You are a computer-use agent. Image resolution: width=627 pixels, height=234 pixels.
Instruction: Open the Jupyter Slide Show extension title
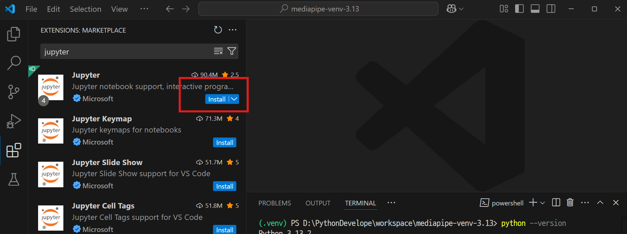point(107,162)
